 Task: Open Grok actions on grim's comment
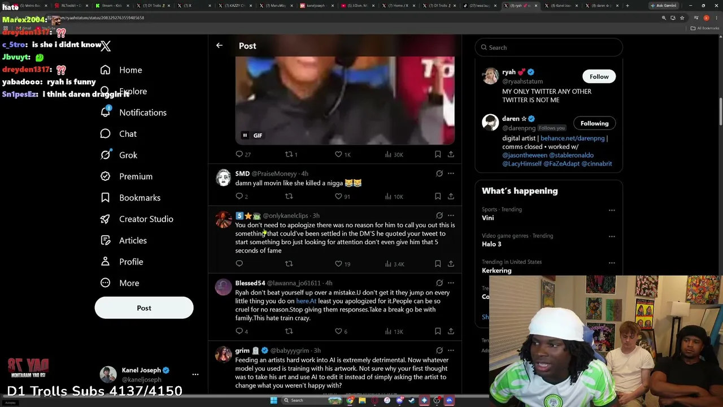[439, 350]
